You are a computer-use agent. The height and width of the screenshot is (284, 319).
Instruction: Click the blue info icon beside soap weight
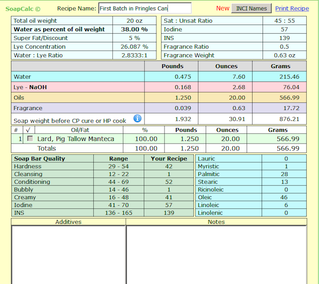[x=137, y=119]
